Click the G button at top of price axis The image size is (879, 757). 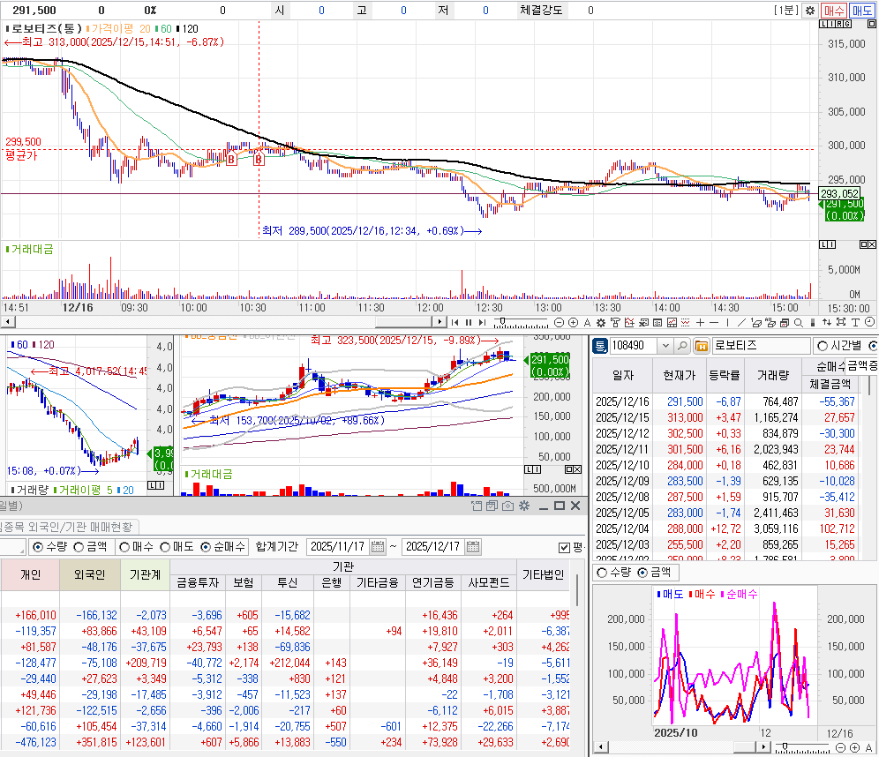847,24
